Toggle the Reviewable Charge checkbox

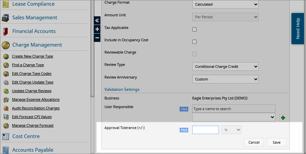coord(194,54)
